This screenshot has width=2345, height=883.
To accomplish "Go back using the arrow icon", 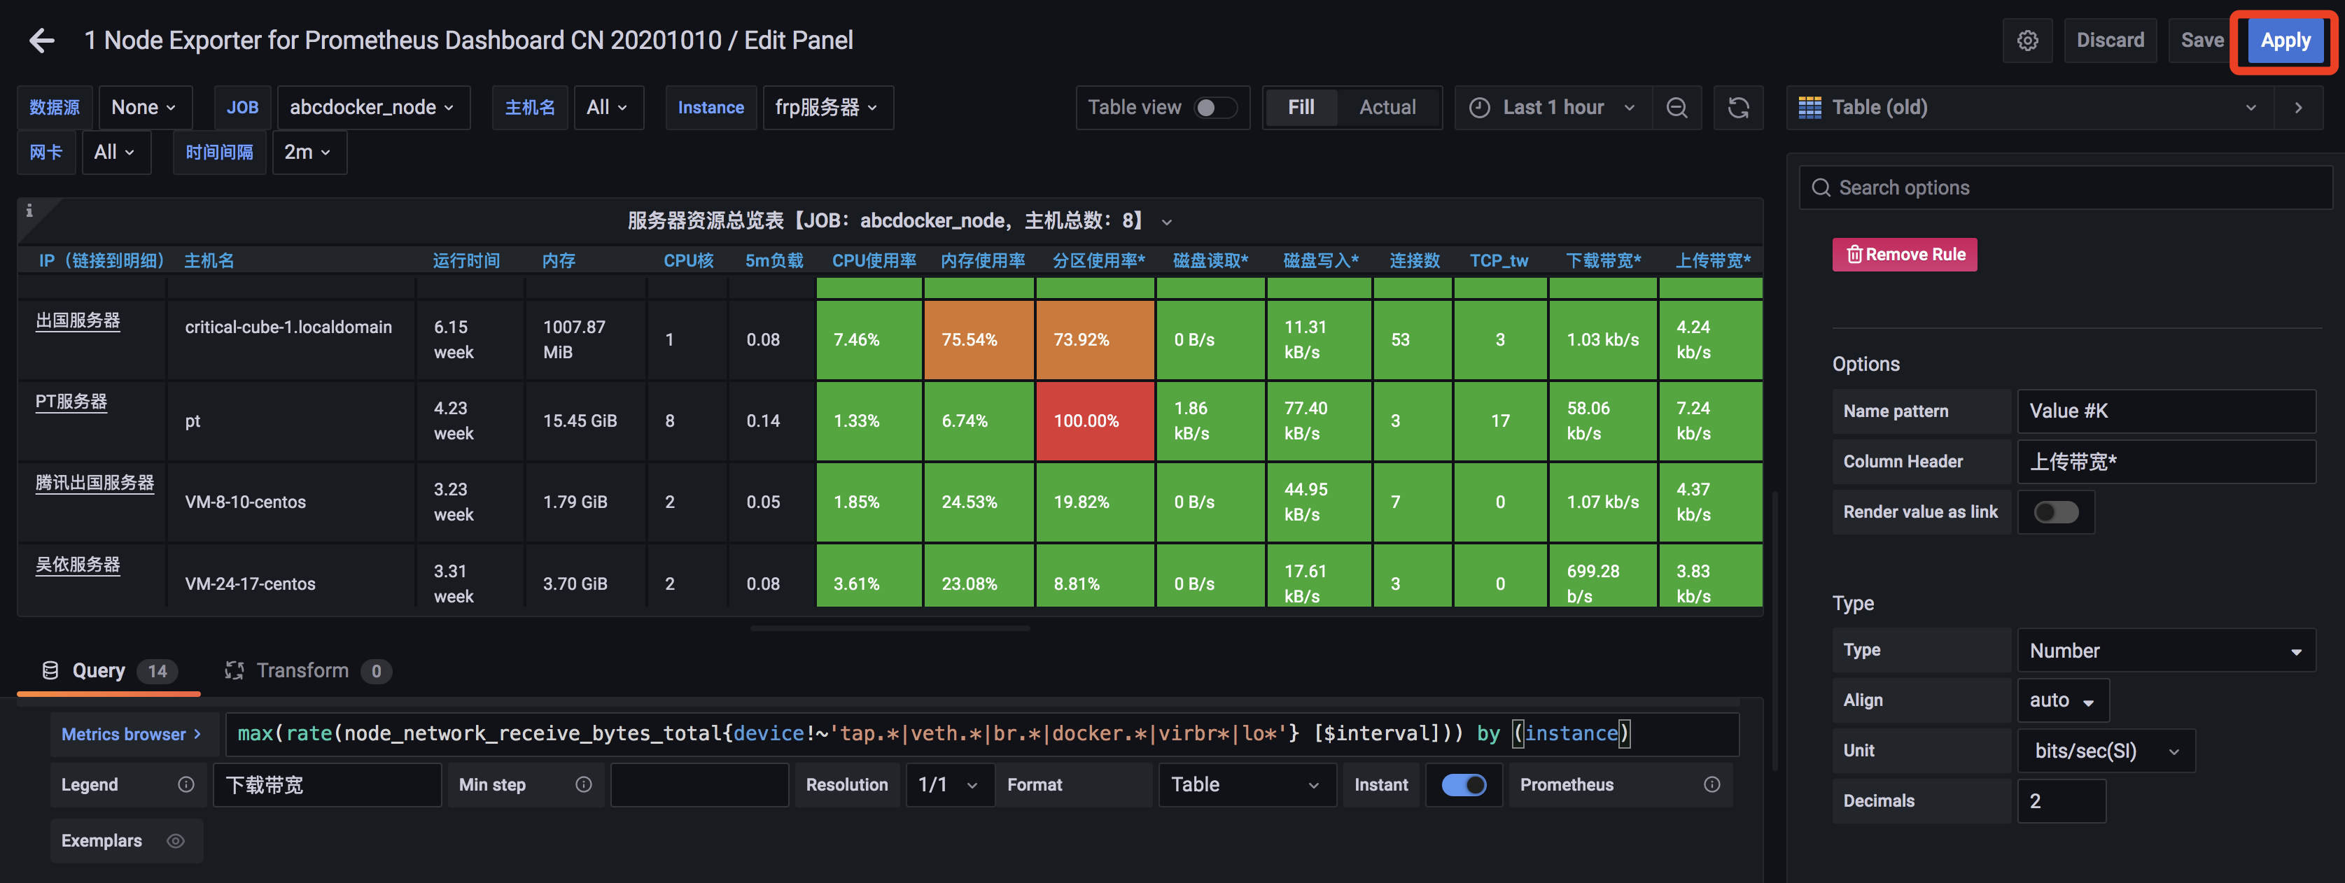I will [42, 40].
